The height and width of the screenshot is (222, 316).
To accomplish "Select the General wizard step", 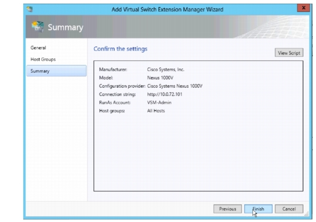I will pos(38,48).
